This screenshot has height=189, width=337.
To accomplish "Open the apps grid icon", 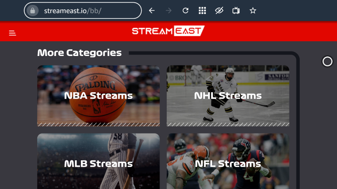I will [x=202, y=10].
